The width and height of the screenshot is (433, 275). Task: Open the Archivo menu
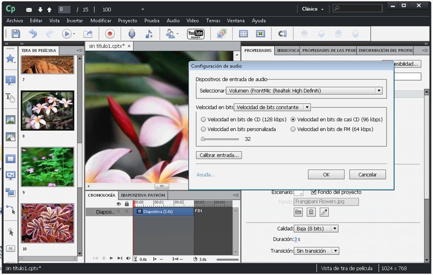point(15,21)
